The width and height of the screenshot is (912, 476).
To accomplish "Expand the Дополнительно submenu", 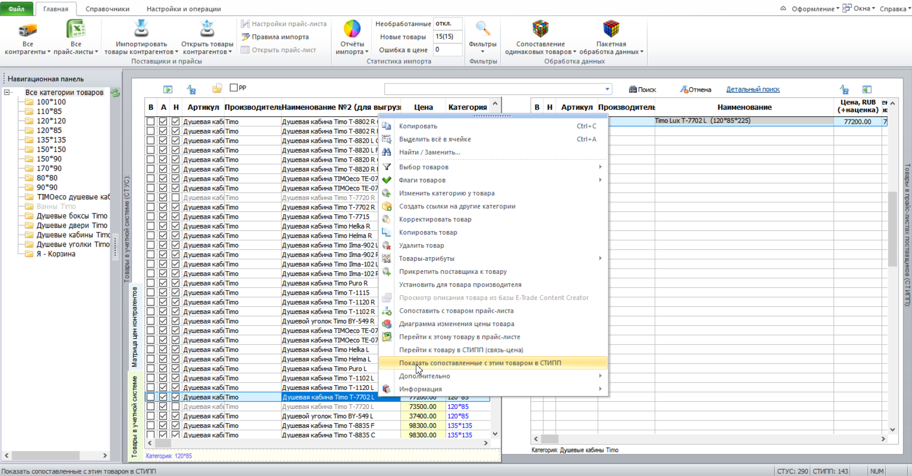I will 600,376.
